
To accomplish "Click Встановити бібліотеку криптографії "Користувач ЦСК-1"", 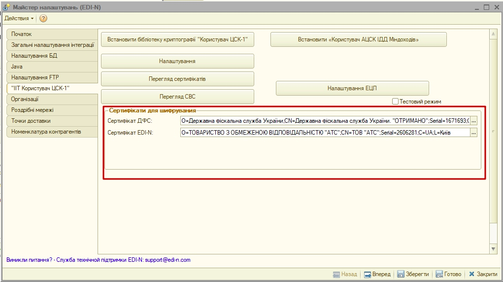I will (x=177, y=39).
